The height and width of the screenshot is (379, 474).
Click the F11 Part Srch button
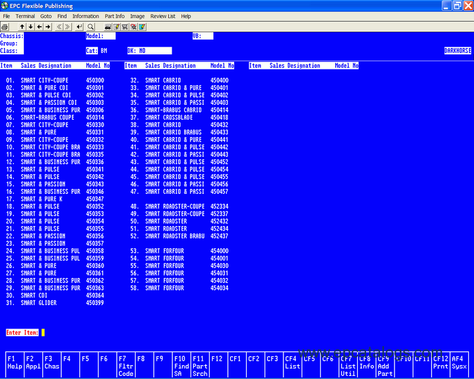199,365
